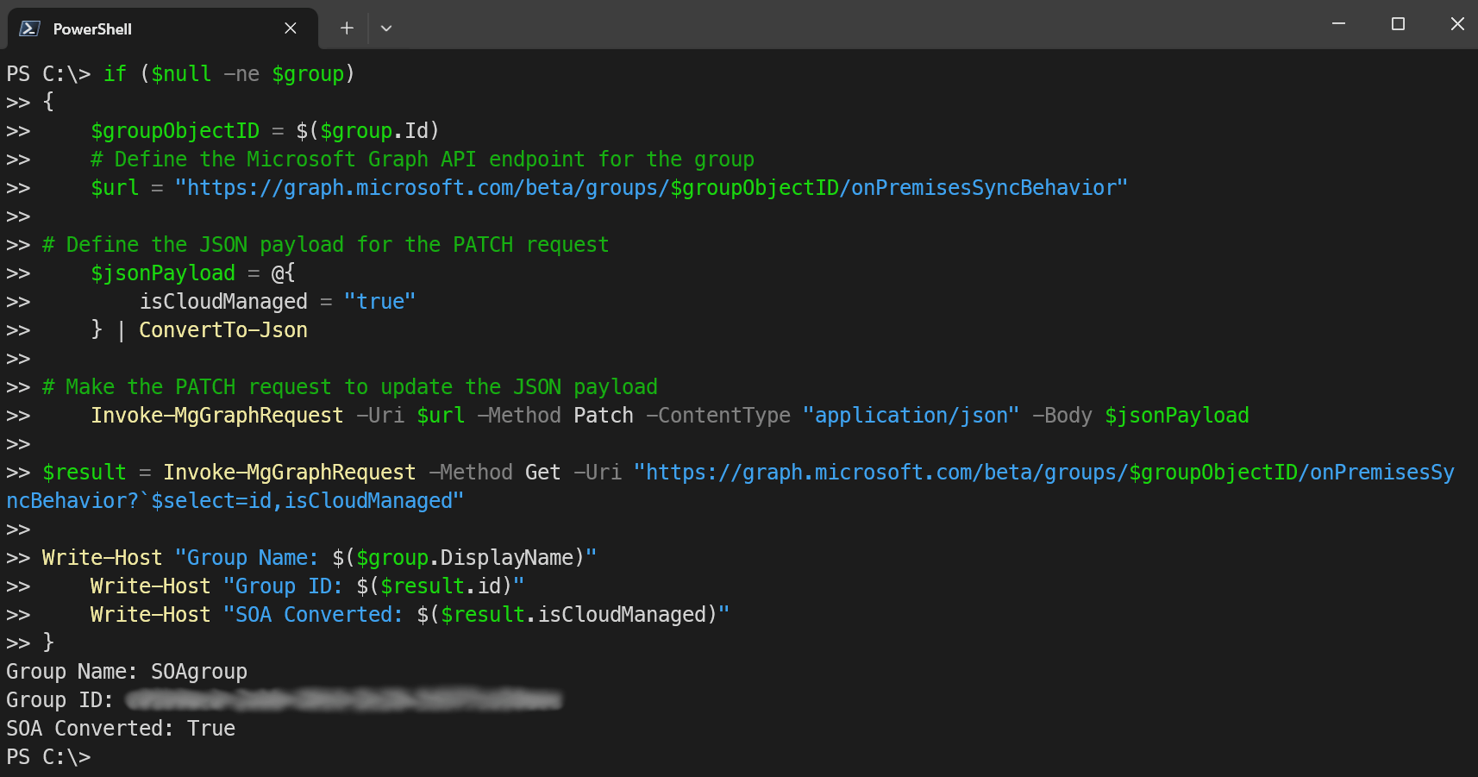Expand the new tab profile dropdown chevron
This screenshot has height=777, width=1478.
(386, 28)
